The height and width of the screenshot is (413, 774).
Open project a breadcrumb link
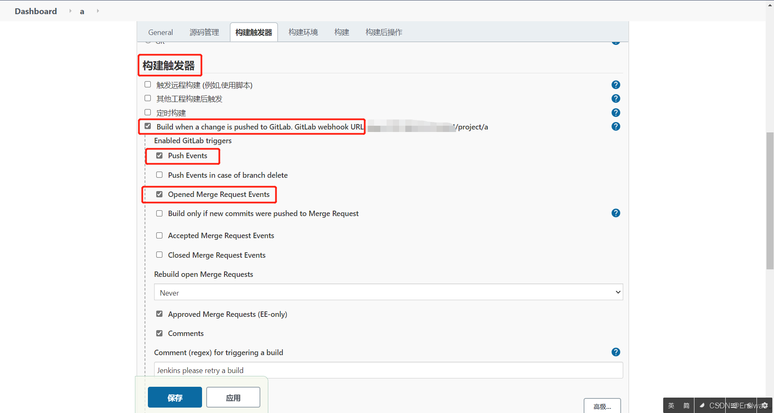point(82,12)
